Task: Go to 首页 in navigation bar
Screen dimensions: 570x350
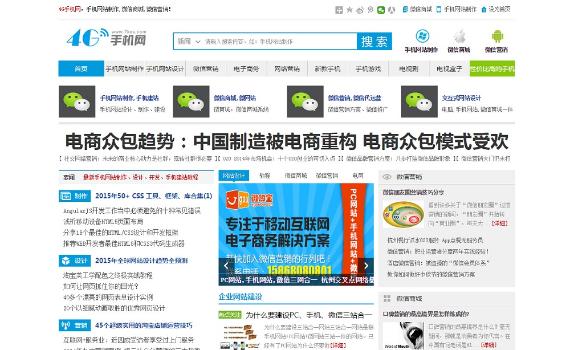Action: 81,69
